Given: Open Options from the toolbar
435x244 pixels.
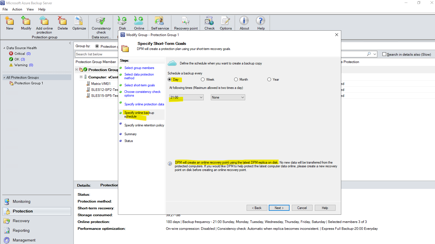Looking at the screenshot, I should pyautogui.click(x=226, y=21).
